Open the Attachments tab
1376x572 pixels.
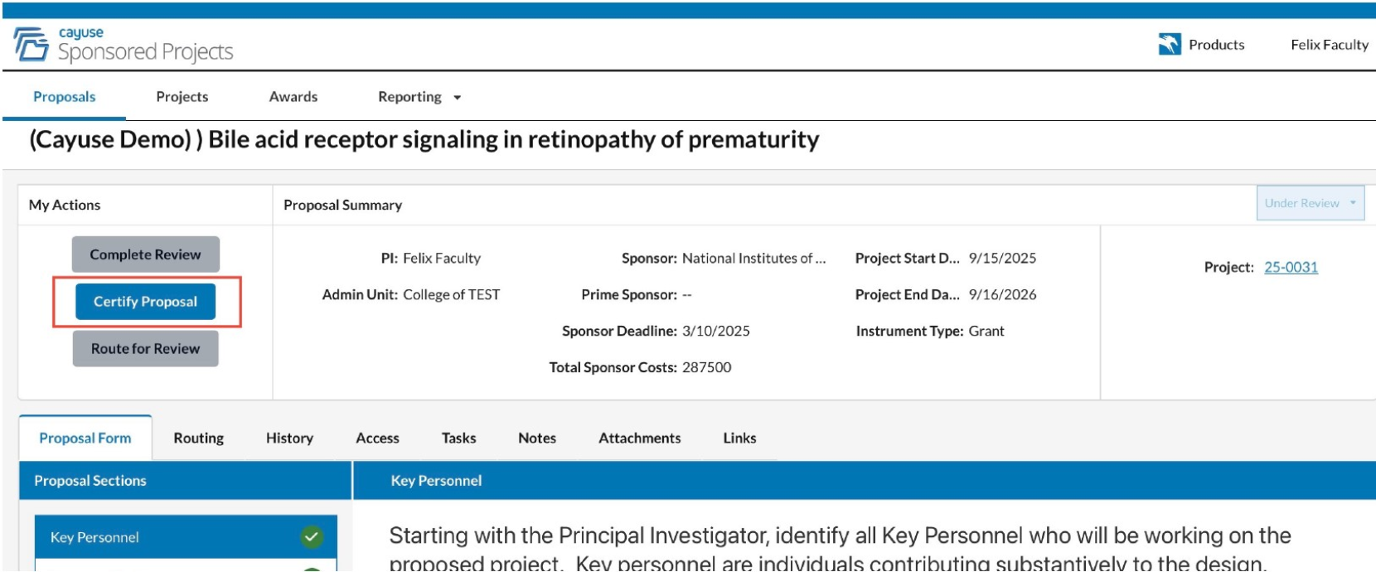(x=640, y=438)
